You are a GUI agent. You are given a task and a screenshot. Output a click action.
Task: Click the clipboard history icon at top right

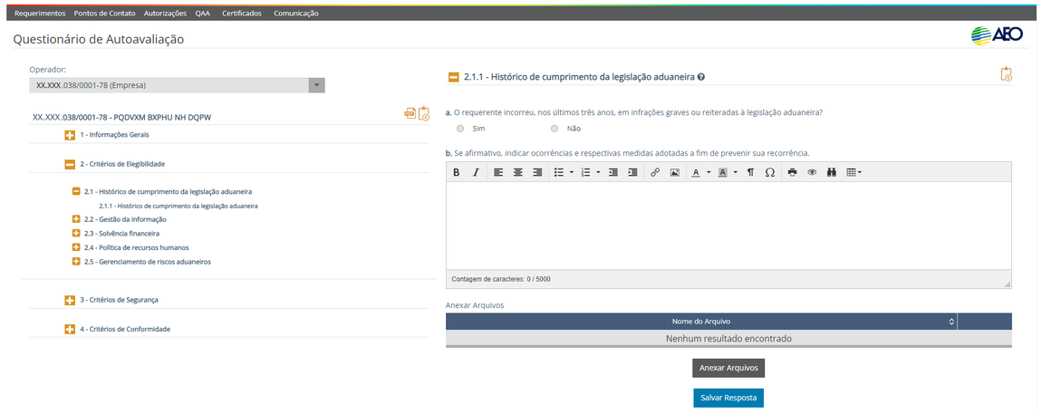(x=1006, y=73)
